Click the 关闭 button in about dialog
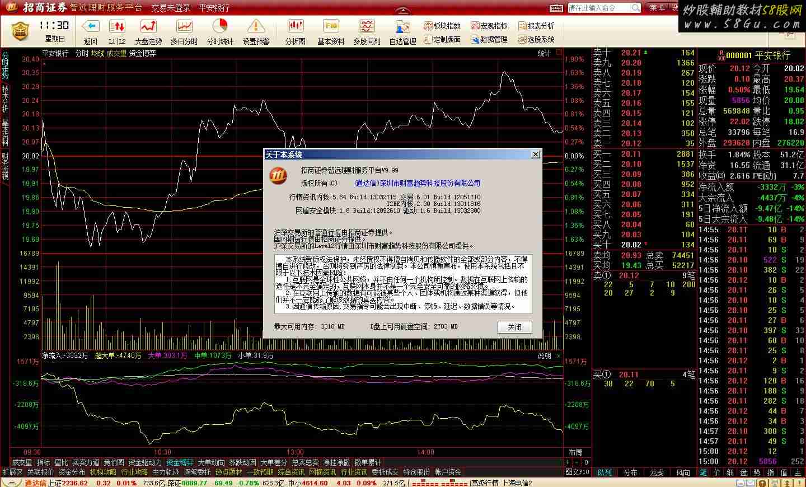 (514, 327)
